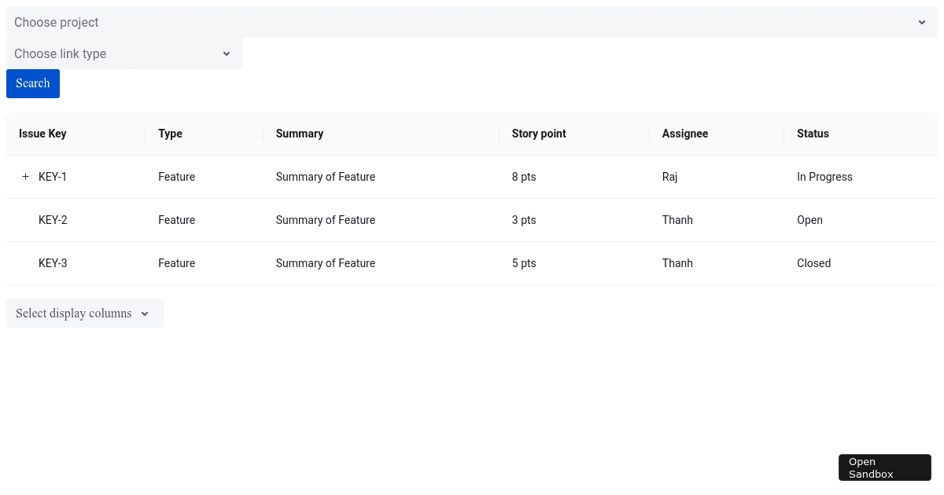944x495 pixels.
Task: Click the Status column header
Action: [813, 134]
